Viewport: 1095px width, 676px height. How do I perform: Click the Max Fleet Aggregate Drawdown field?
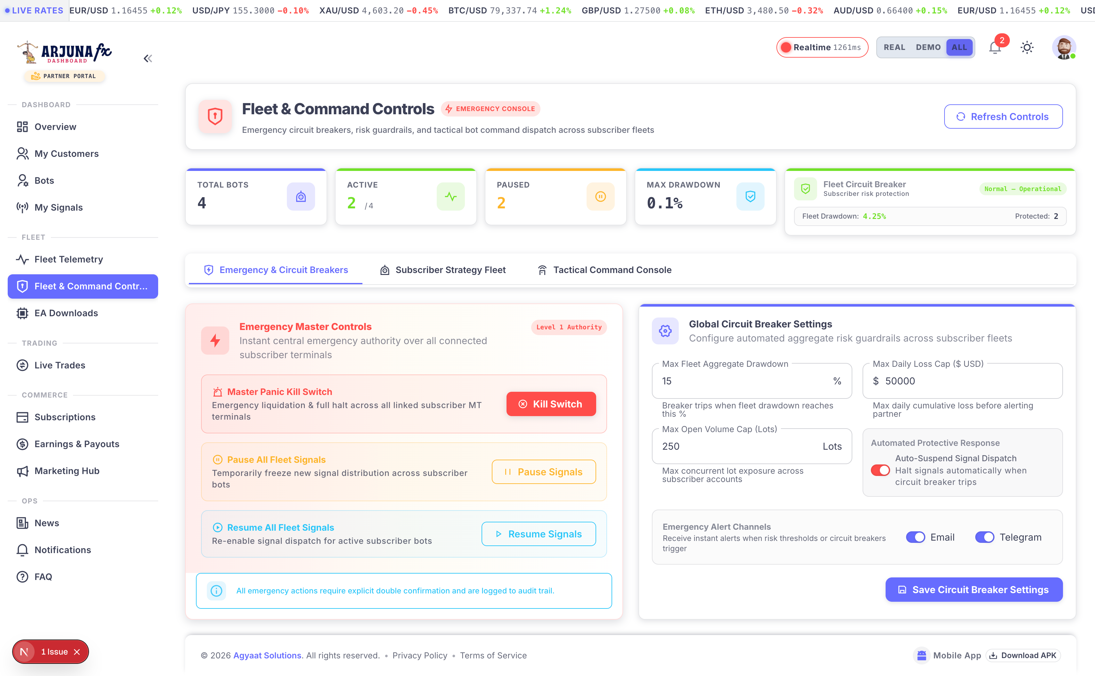(751, 381)
